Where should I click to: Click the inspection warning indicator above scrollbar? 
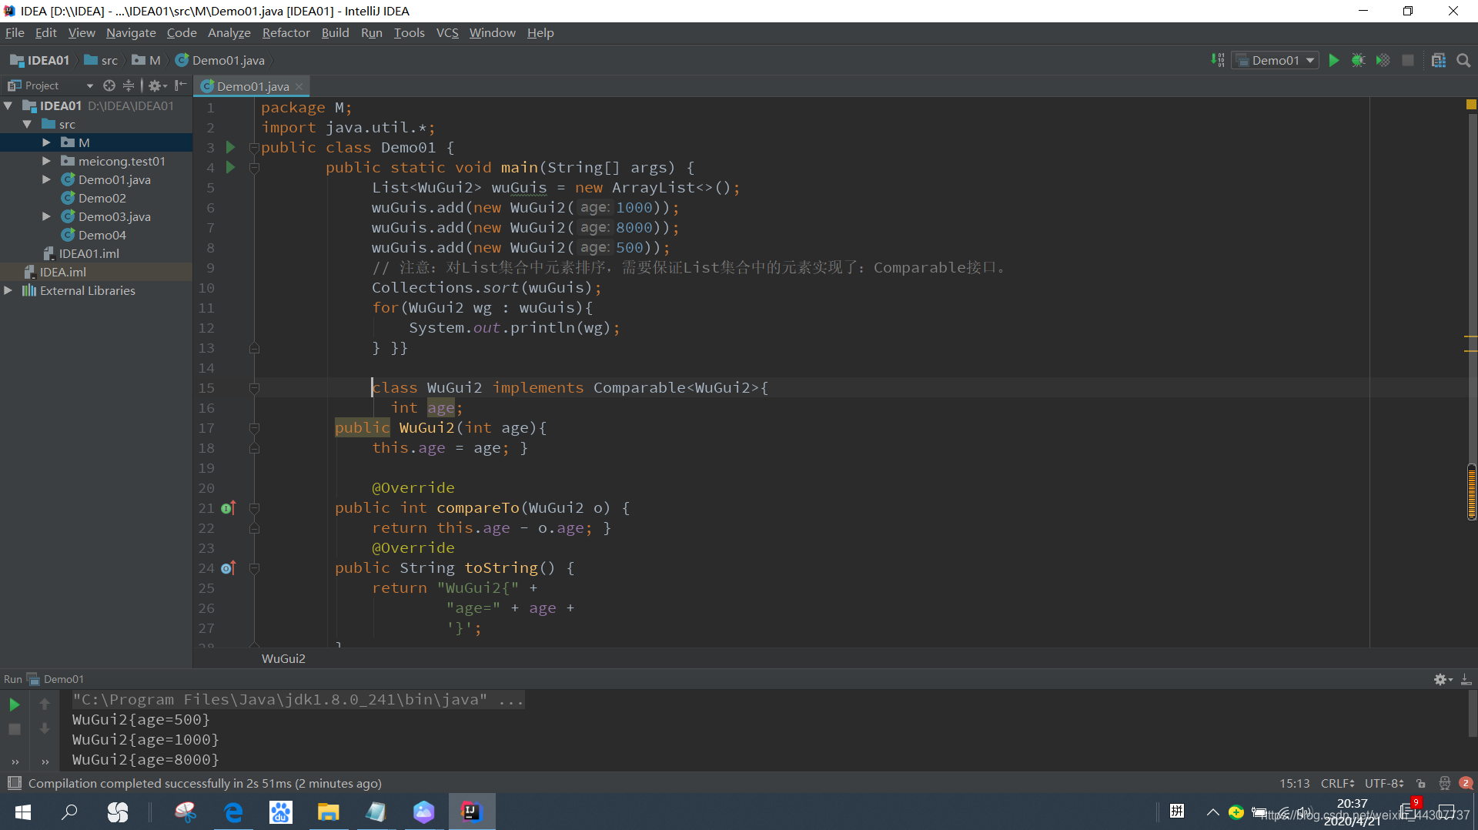point(1471,104)
